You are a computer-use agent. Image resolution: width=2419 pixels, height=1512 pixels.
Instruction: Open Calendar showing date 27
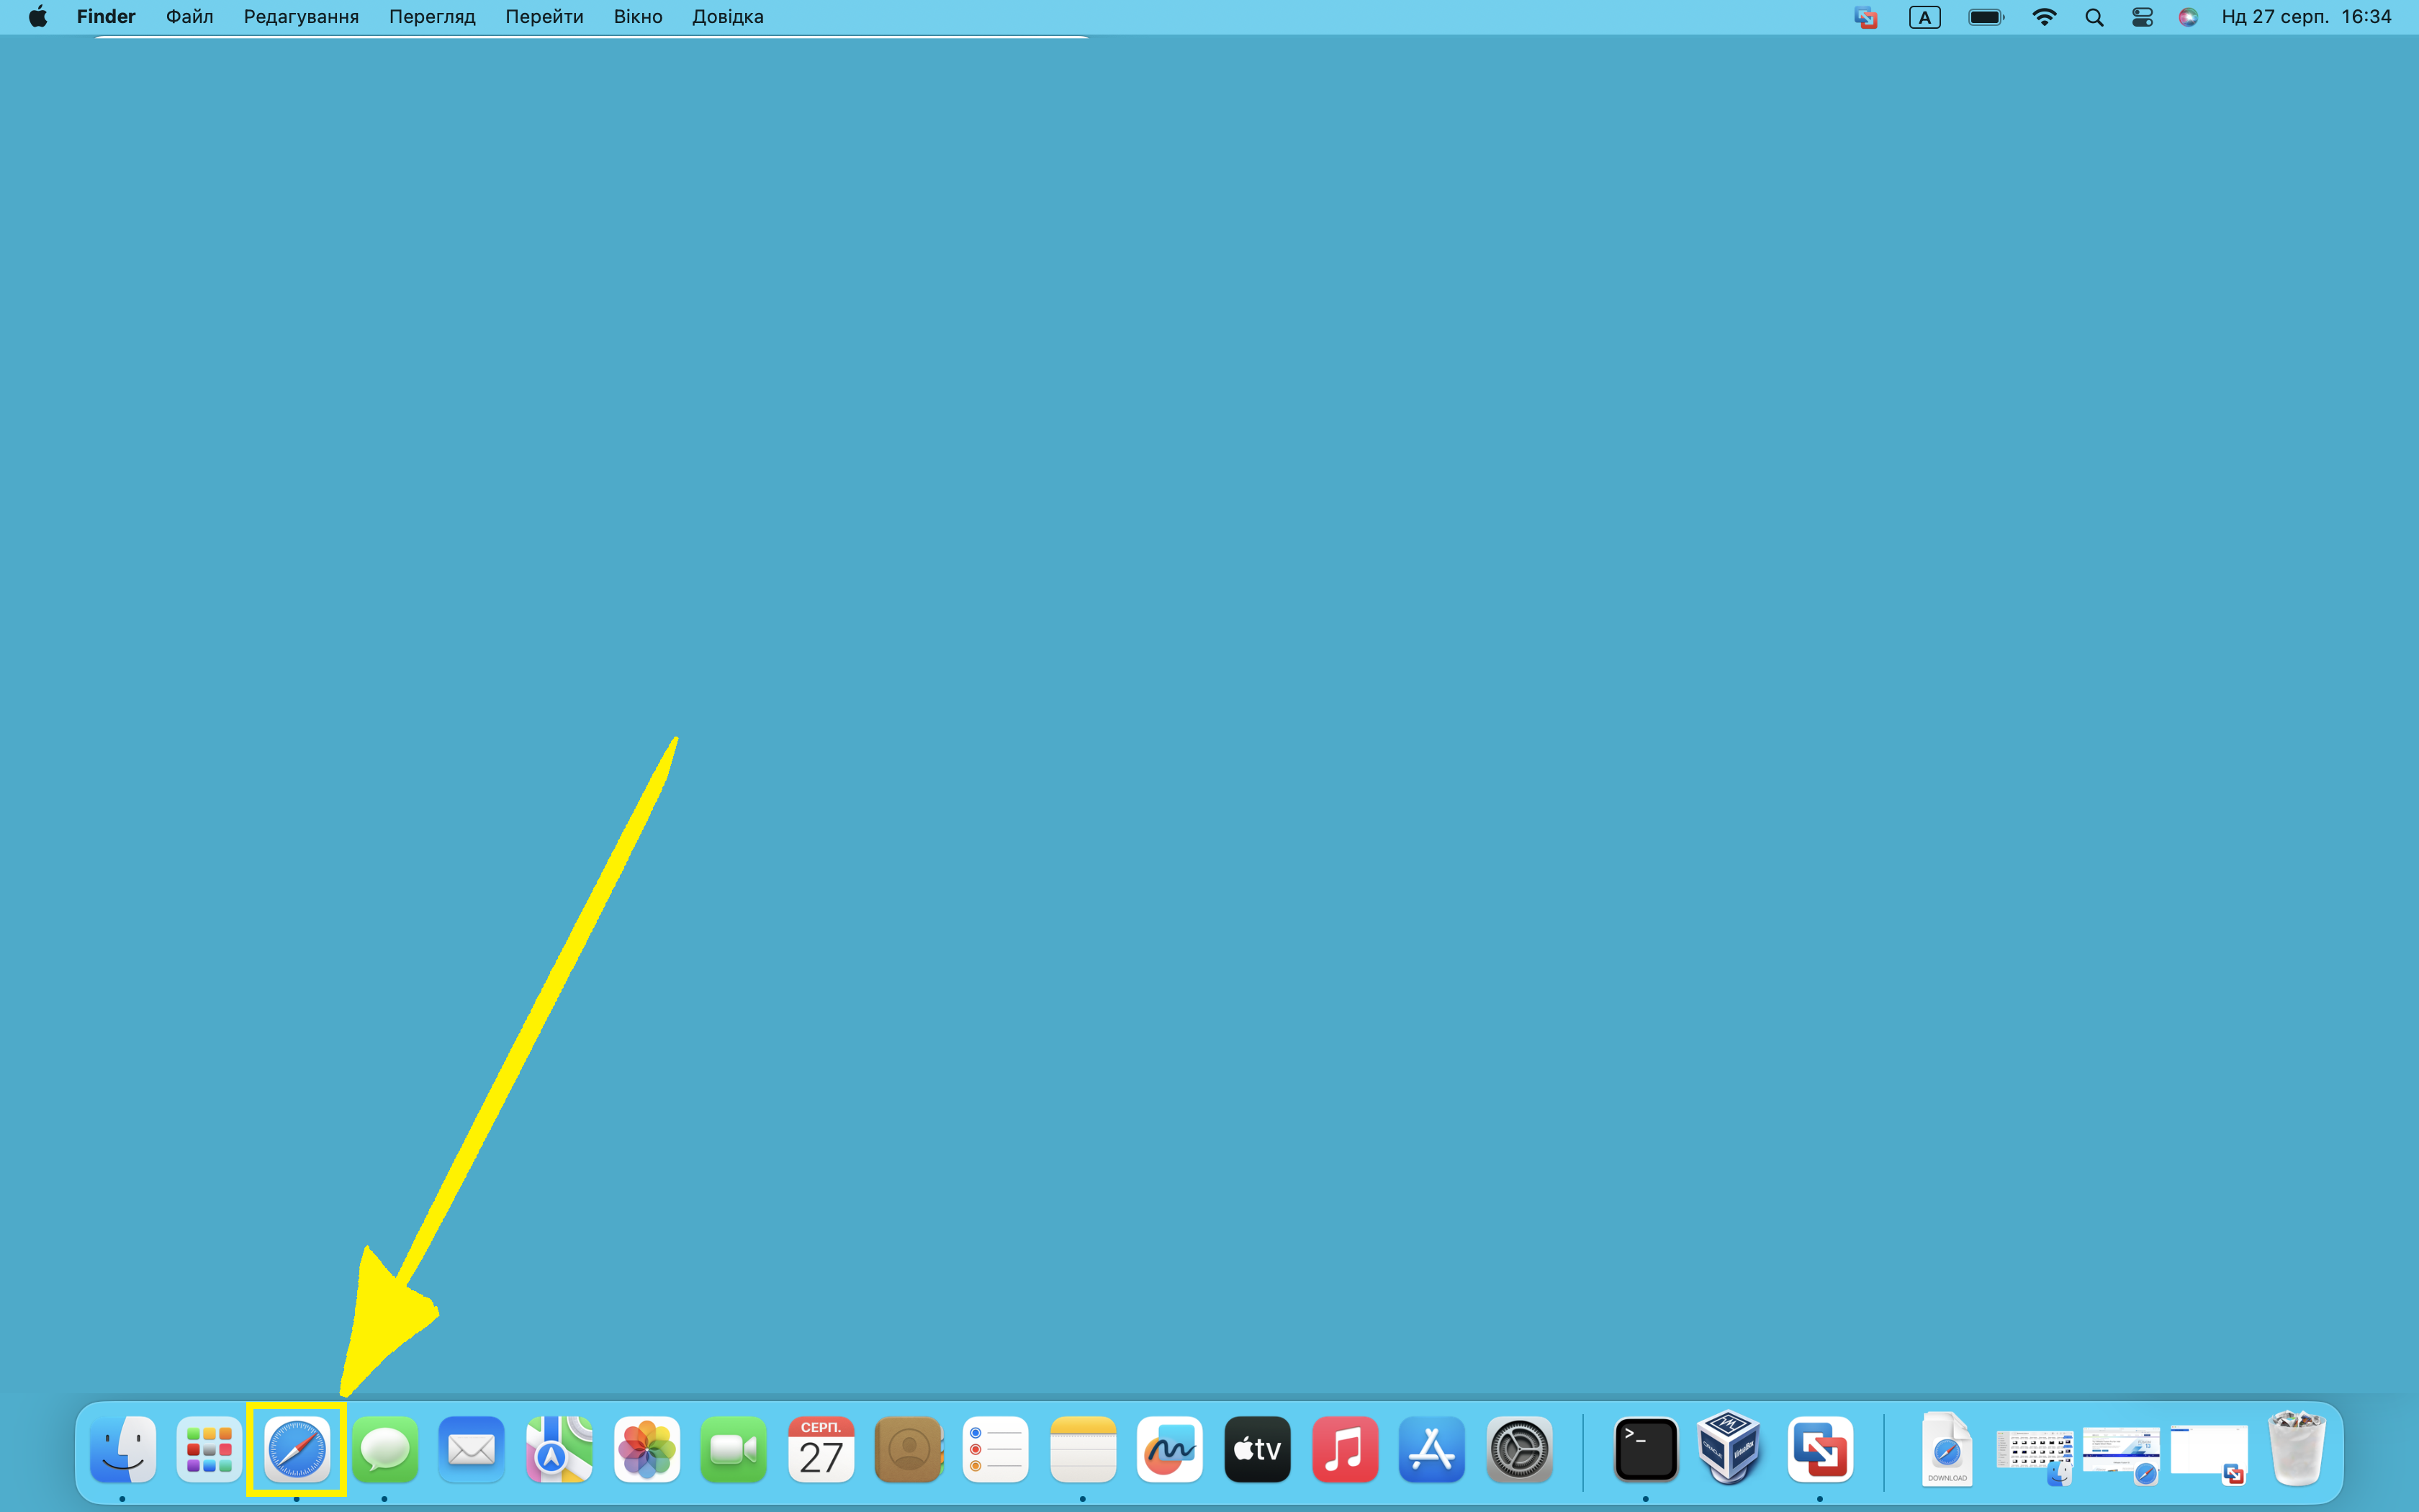pyautogui.click(x=821, y=1449)
